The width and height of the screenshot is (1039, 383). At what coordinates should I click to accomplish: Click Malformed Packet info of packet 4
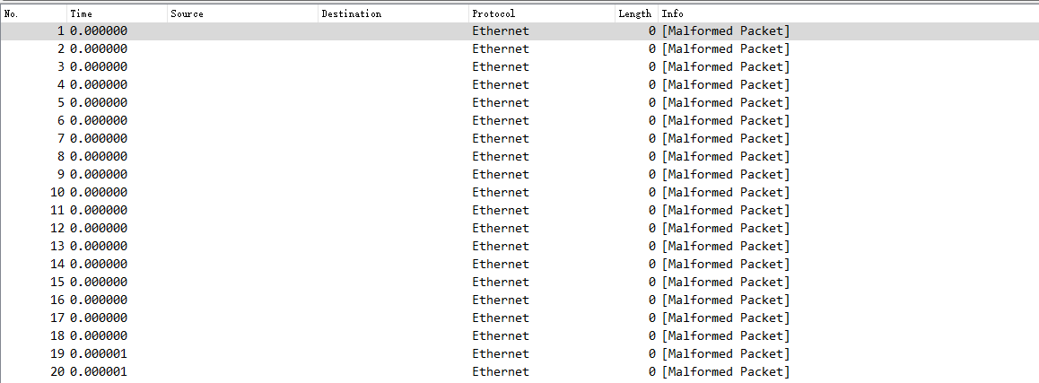[x=726, y=85]
